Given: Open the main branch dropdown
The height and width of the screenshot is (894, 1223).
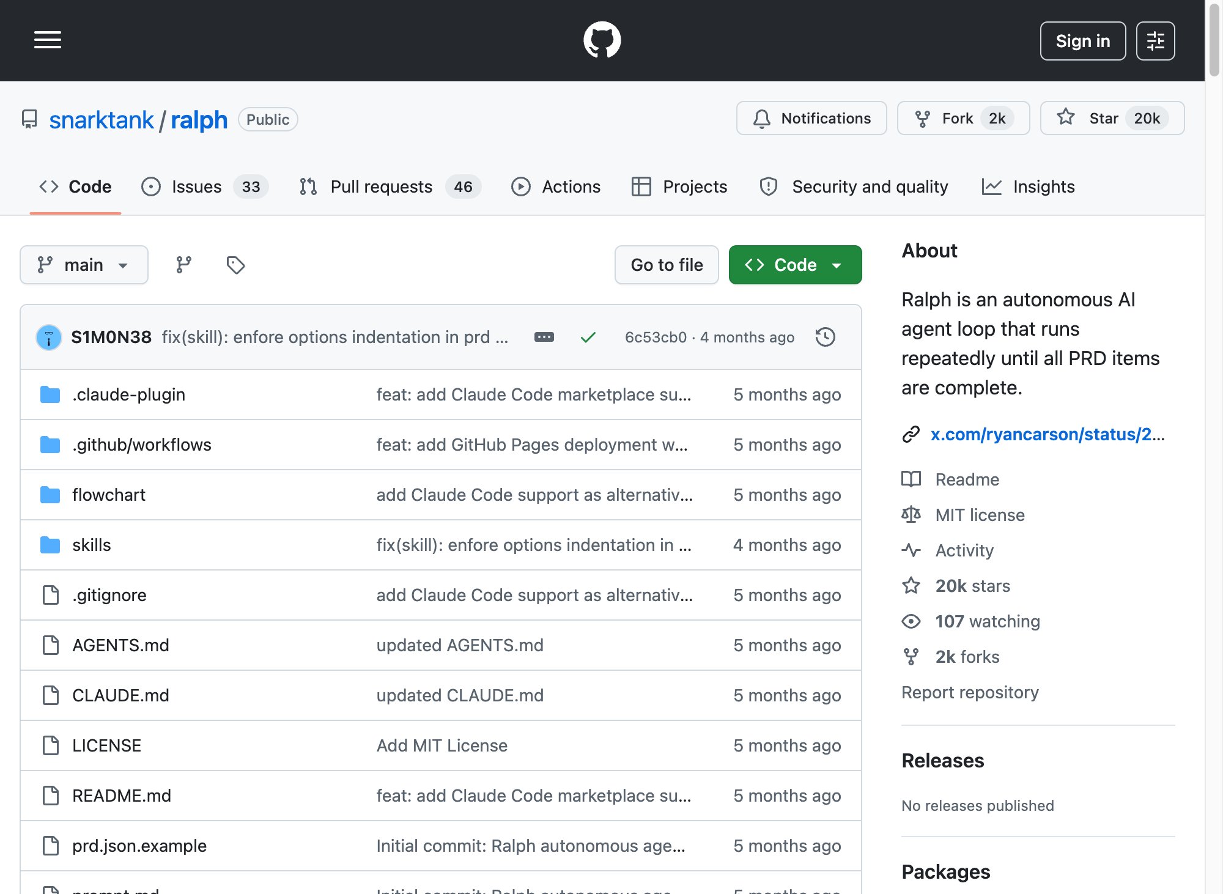Looking at the screenshot, I should tap(84, 265).
